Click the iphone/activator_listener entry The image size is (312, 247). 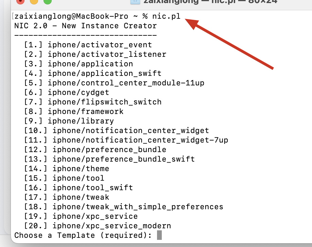95,54
